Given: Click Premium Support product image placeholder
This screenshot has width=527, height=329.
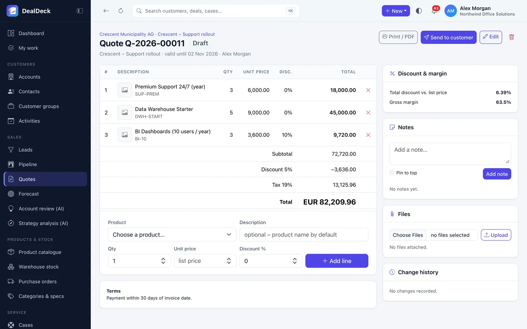Looking at the screenshot, I should point(125,90).
